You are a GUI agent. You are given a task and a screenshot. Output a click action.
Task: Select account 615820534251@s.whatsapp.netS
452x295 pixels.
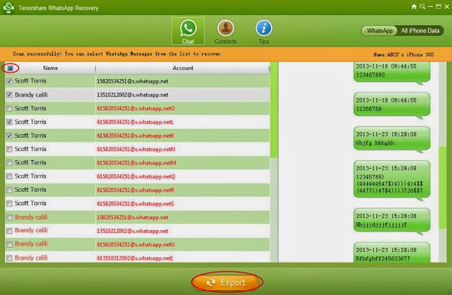(135, 204)
